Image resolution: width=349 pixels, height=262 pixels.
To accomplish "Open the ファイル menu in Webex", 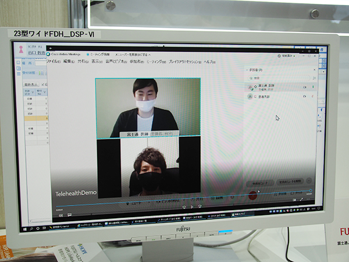I will coord(53,61).
